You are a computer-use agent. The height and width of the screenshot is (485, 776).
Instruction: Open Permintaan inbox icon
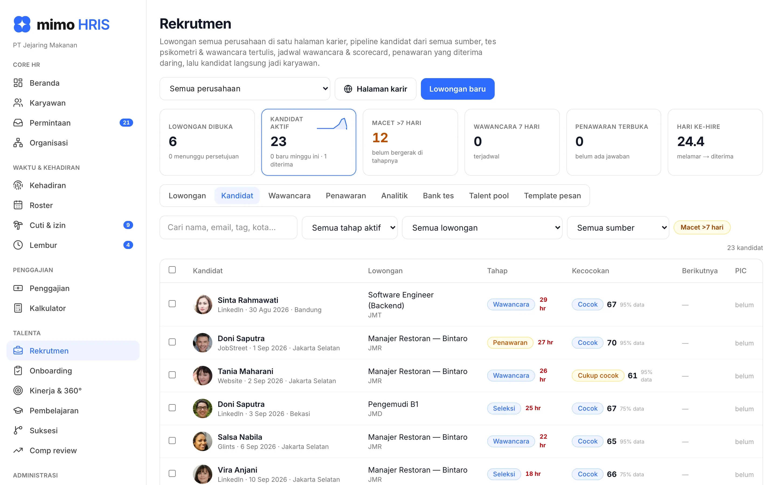(x=18, y=123)
